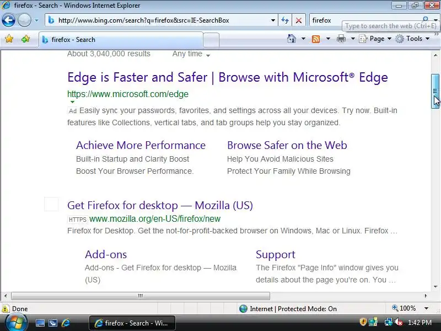Click the Windows Start orb
This screenshot has height=331, width=441.
(x=17, y=323)
